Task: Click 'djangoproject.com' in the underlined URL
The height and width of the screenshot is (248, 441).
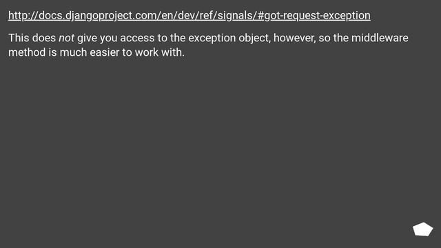Action: point(111,15)
